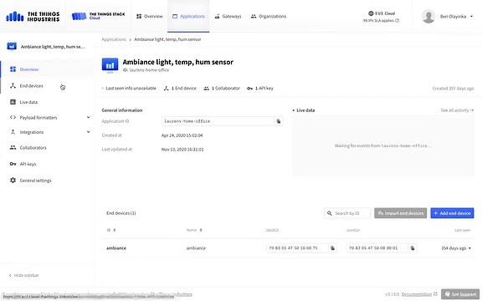Click Hide sidebar
Viewport: 482px width, 301px height.
pyautogui.click(x=24, y=275)
